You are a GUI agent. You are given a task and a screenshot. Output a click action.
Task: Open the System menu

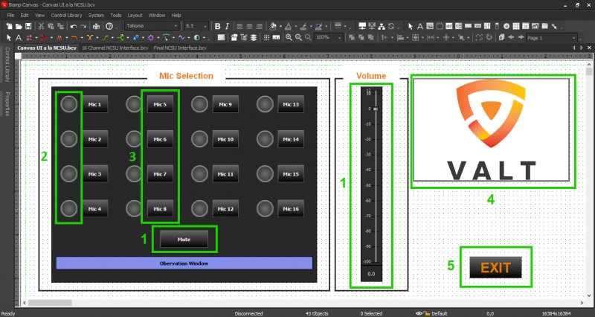click(x=96, y=15)
